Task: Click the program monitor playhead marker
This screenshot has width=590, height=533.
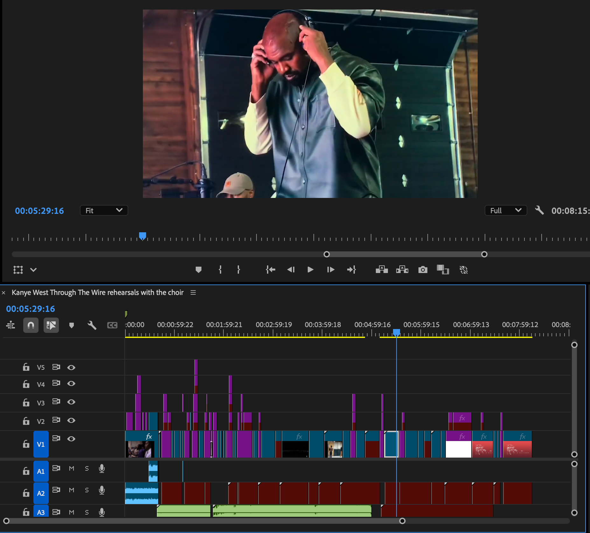Action: click(143, 236)
